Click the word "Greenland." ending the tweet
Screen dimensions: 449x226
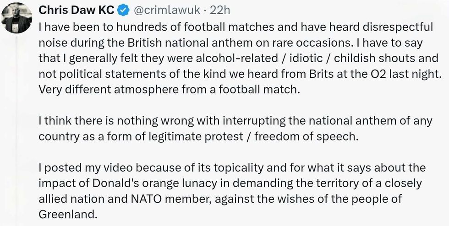tap(68, 214)
